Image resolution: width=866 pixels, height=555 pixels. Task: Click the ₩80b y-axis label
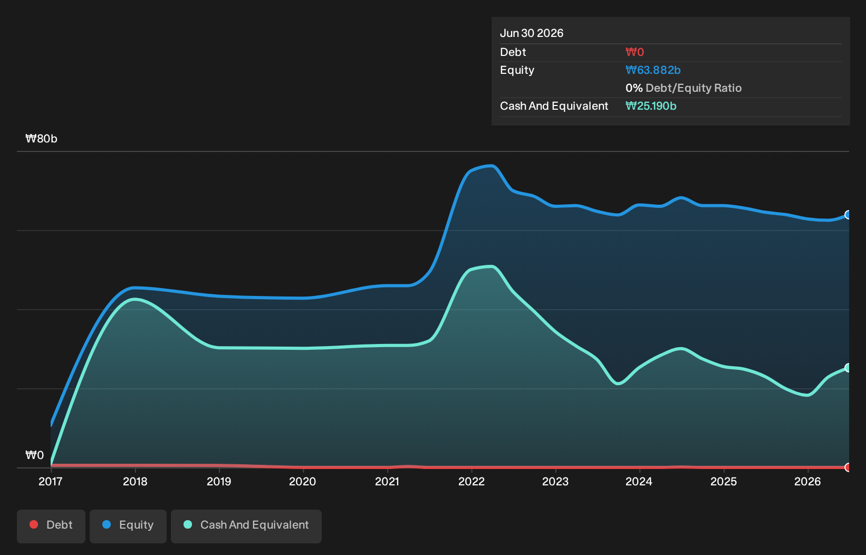[42, 139]
